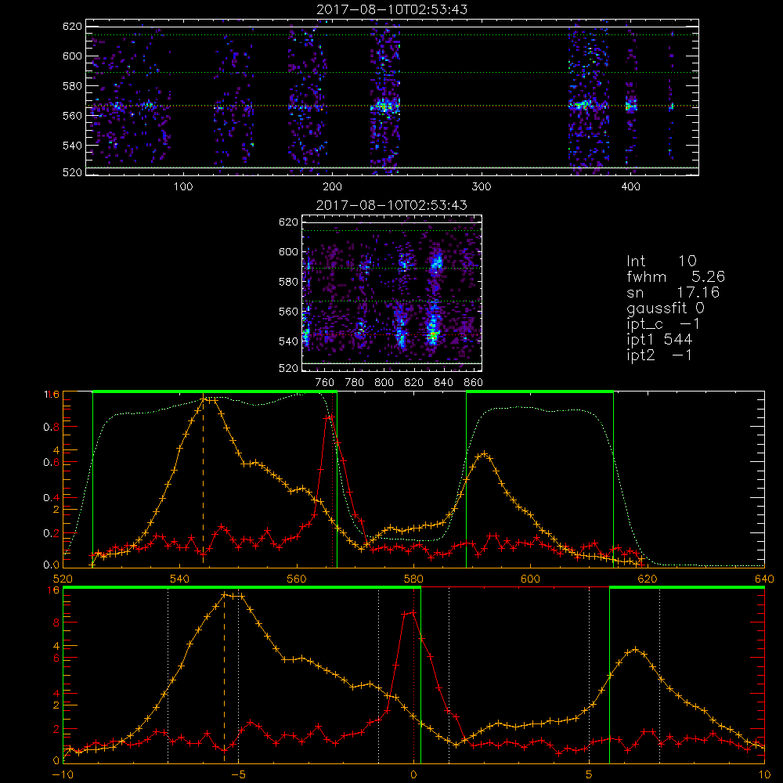
Task: Click x-axis label 300 on top spectrogram
Action: (482, 187)
